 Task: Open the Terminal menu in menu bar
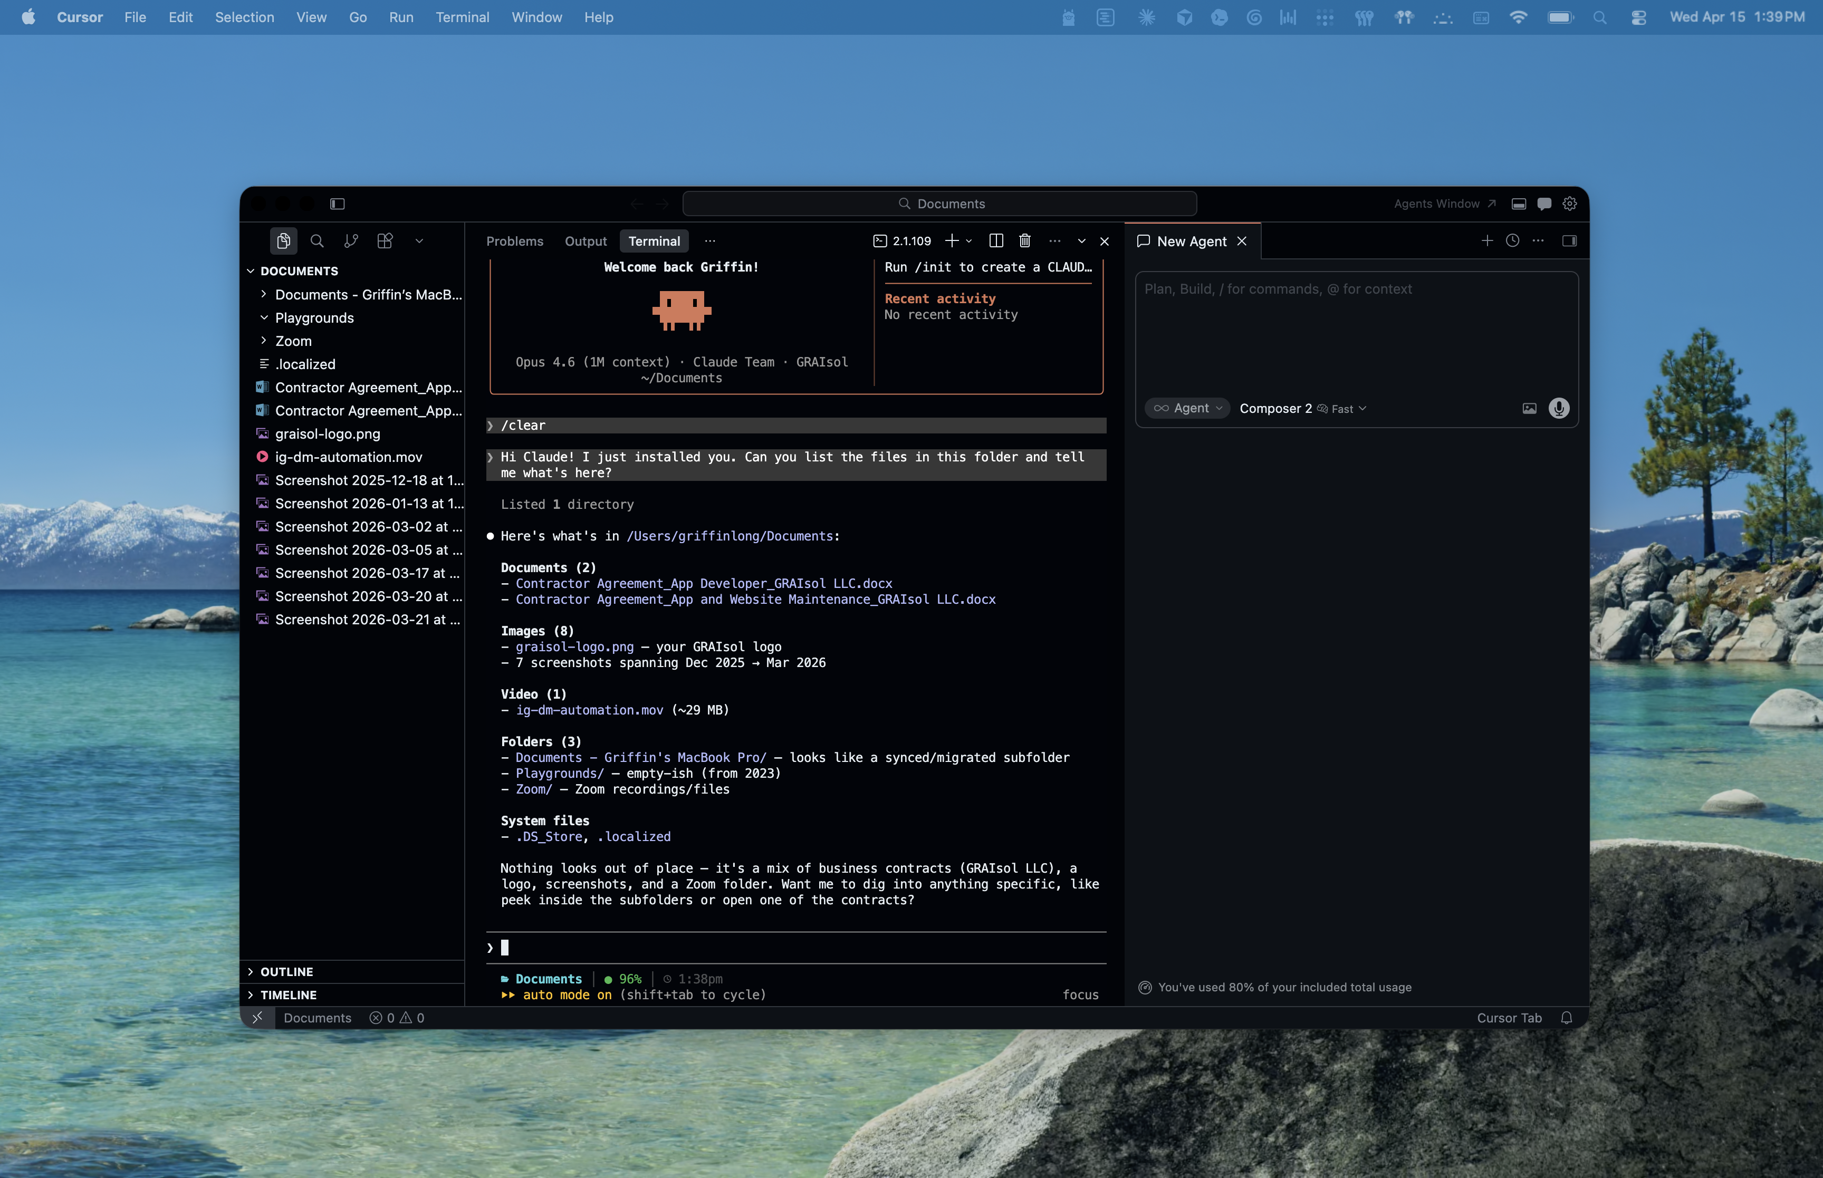pyautogui.click(x=462, y=17)
